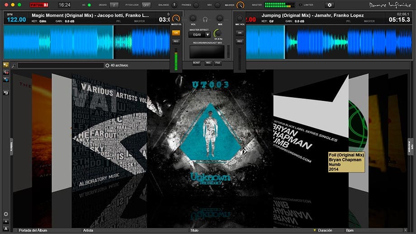Set MASTER on the Jumping deck
This screenshot has height=234, width=416.
[x=369, y=21]
